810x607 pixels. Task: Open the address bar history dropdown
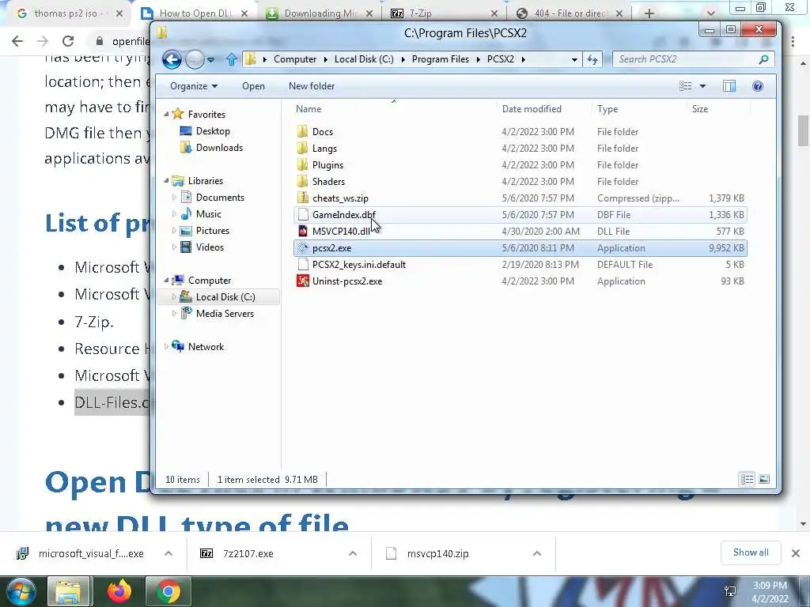[x=574, y=59]
